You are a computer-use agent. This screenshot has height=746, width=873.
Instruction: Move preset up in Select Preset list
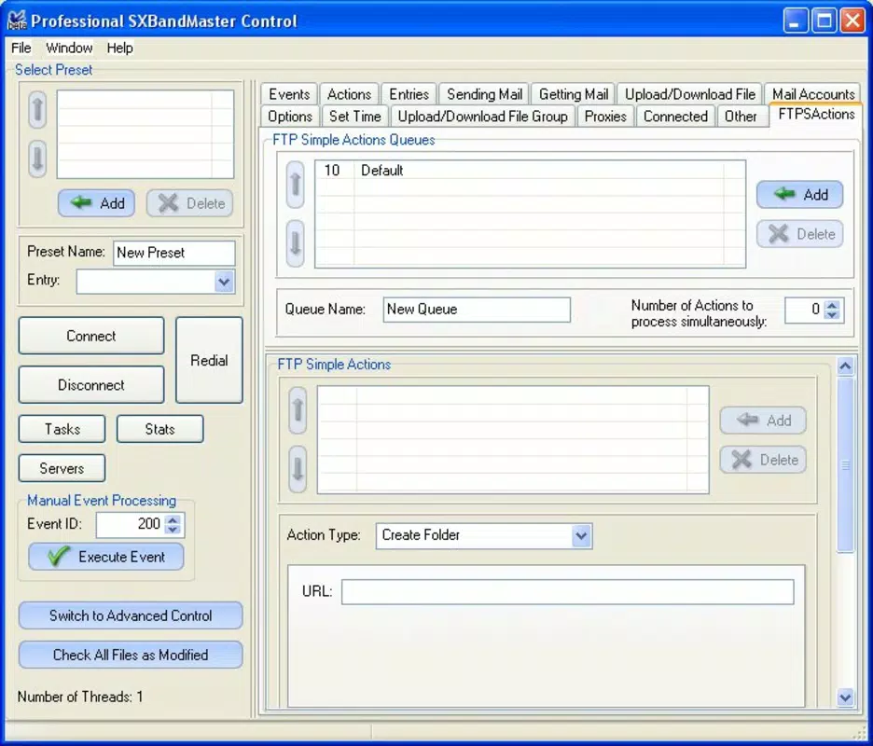pyautogui.click(x=37, y=110)
